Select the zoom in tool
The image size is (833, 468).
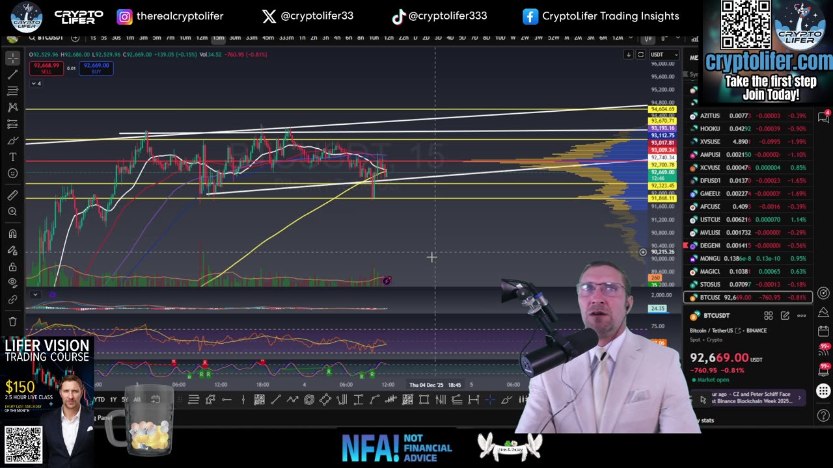tap(12, 211)
